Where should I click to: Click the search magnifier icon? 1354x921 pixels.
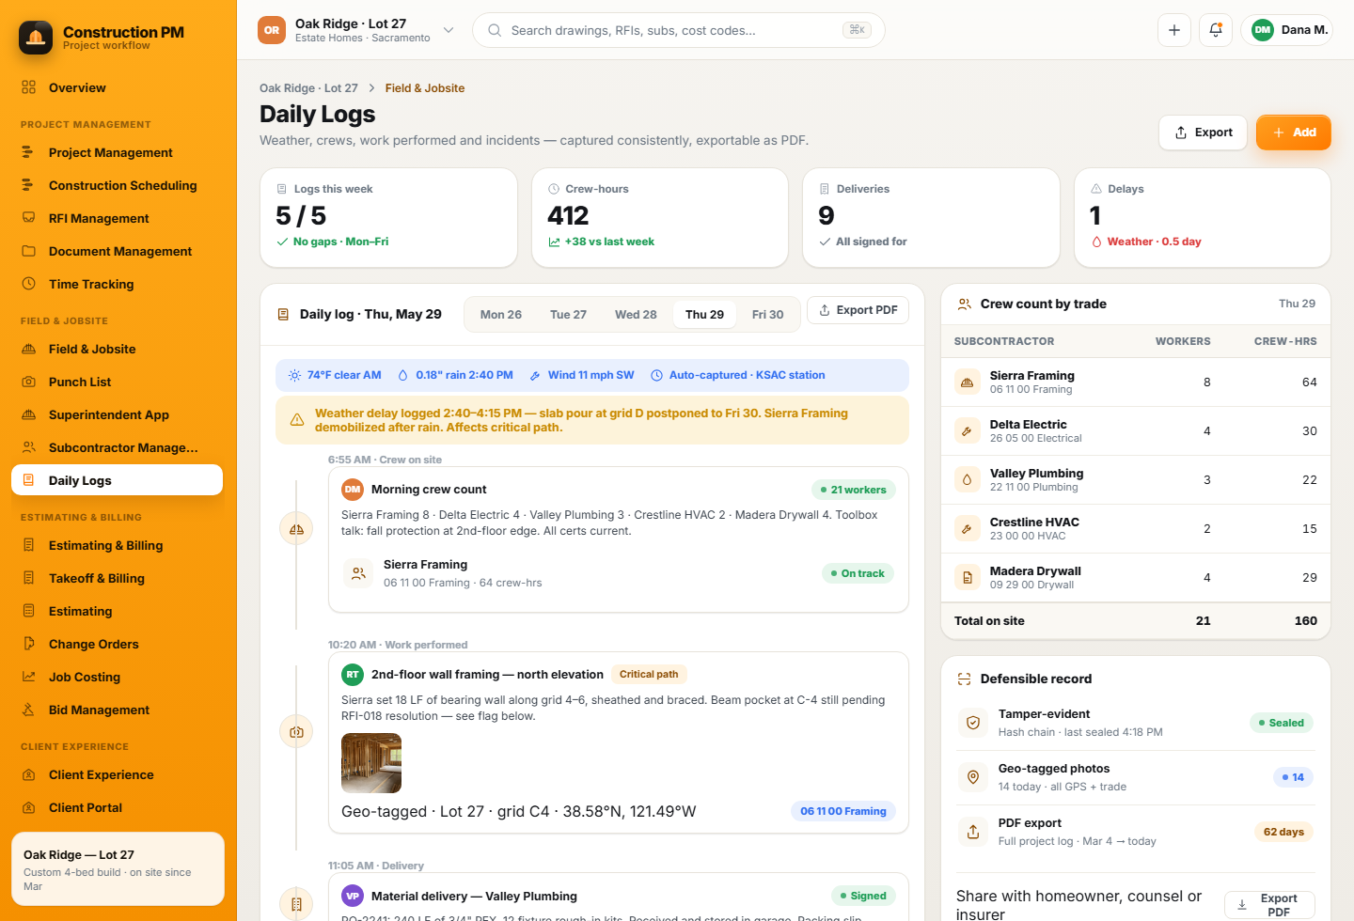[x=495, y=30]
